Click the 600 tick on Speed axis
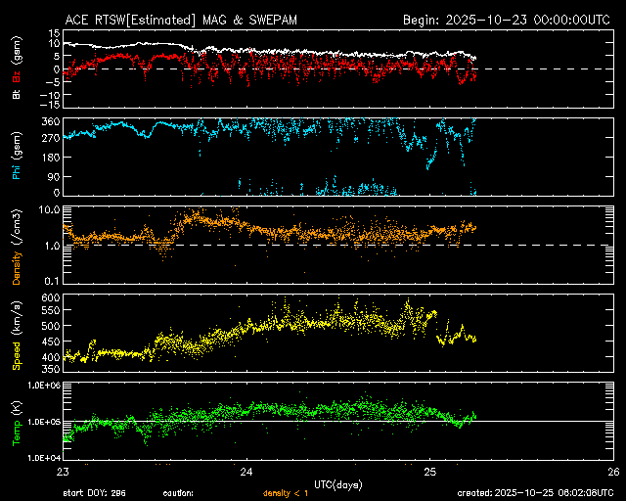This screenshot has height=501, width=626. point(48,297)
